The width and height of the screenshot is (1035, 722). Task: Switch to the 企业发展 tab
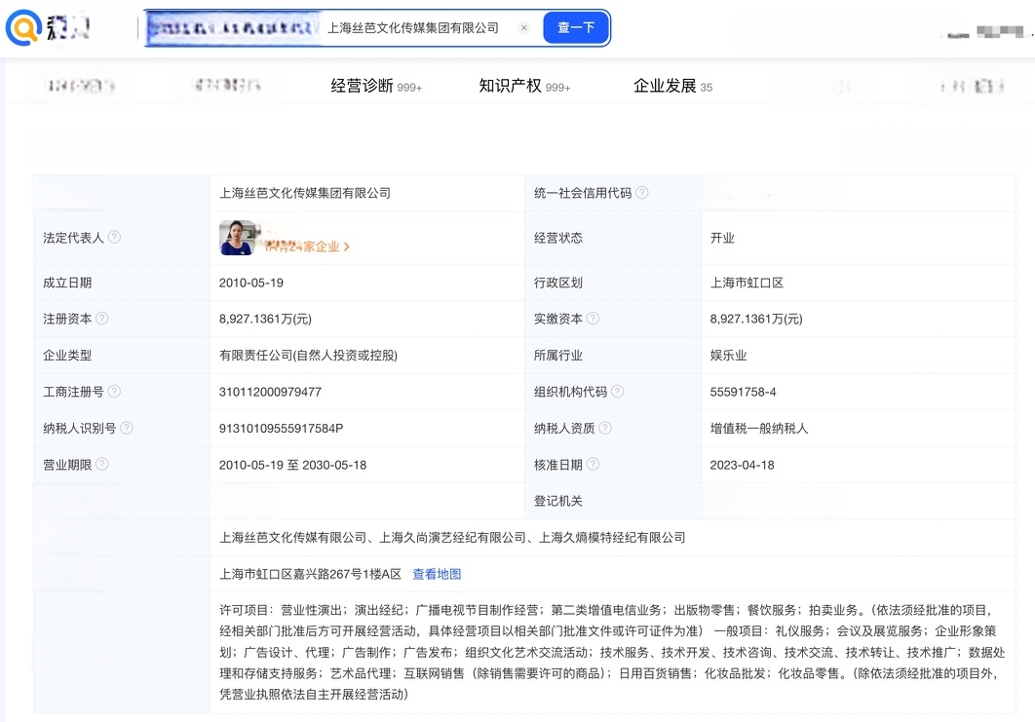[672, 86]
